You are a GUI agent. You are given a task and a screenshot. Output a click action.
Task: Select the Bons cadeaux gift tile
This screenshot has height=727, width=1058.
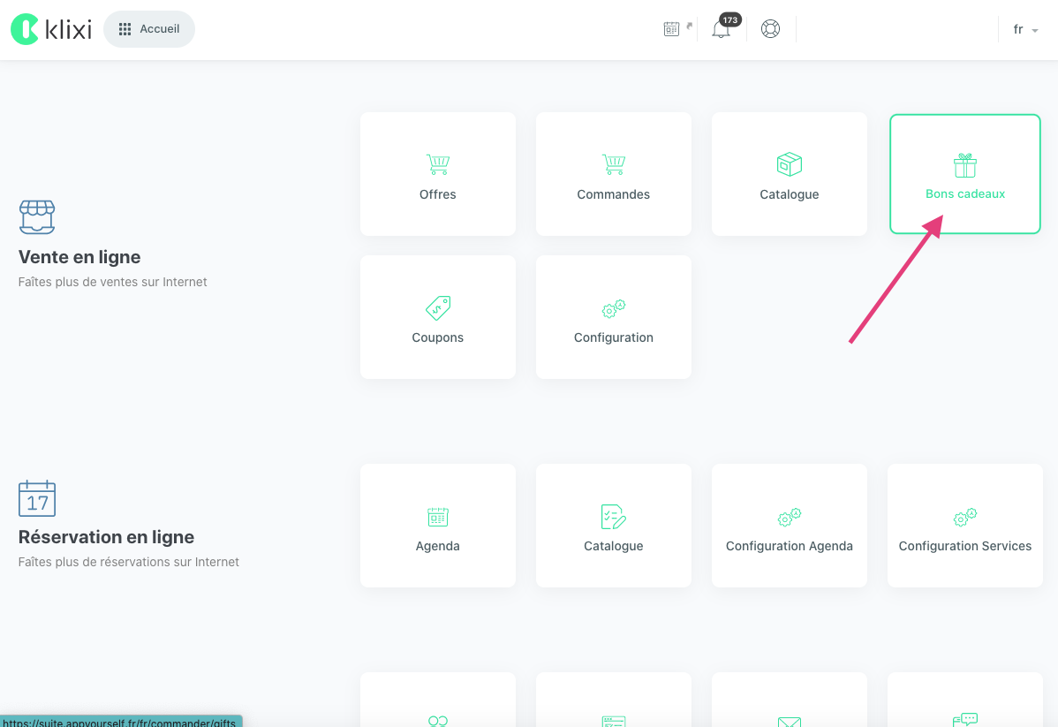[964, 174]
